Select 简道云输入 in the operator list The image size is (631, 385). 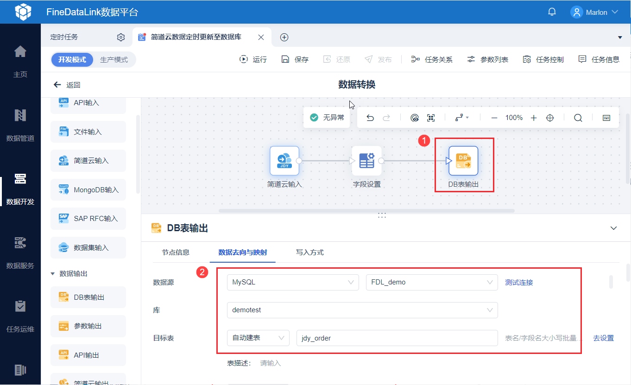click(88, 161)
